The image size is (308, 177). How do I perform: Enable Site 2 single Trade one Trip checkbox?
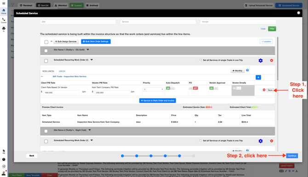[x=200, y=141]
